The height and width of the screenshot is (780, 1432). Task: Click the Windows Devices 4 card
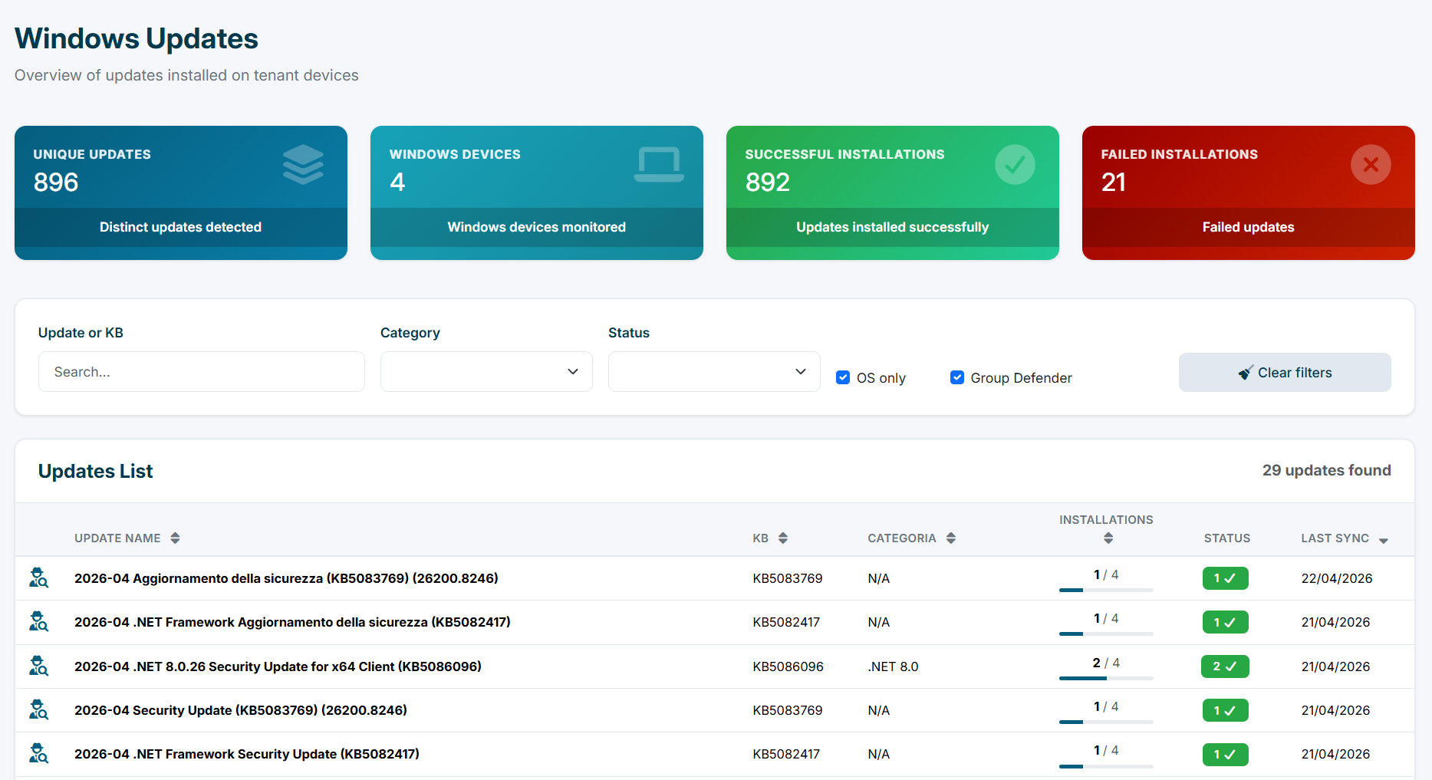536,193
